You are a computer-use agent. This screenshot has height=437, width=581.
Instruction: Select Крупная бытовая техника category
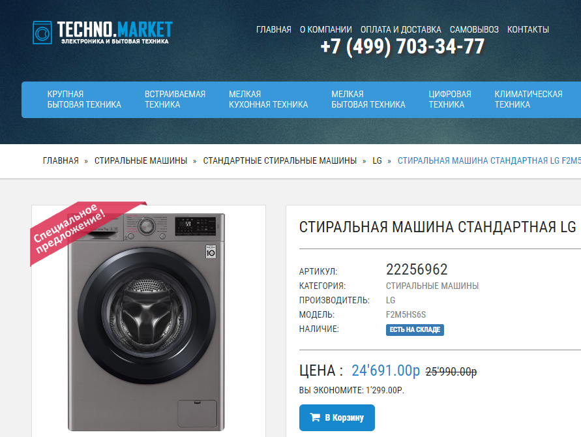tap(84, 99)
